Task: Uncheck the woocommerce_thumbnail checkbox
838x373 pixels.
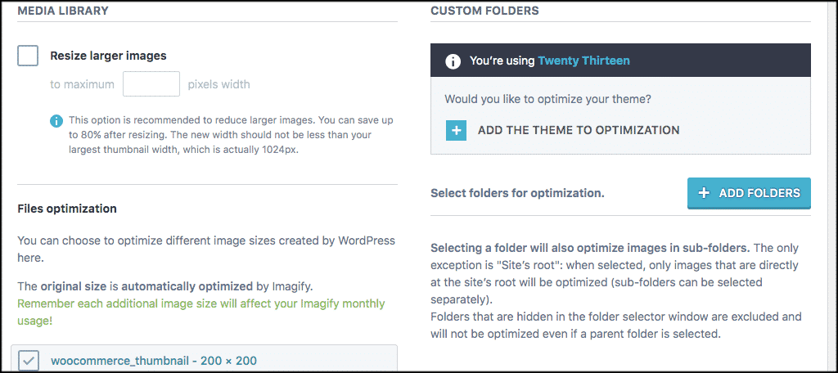Action: coord(29,360)
